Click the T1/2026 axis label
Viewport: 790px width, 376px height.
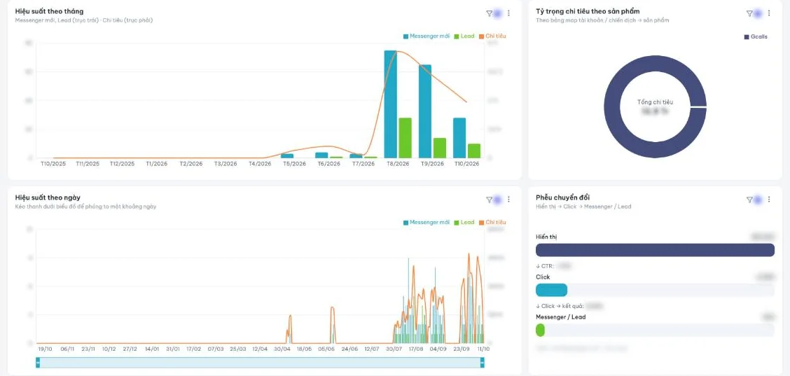157,164
